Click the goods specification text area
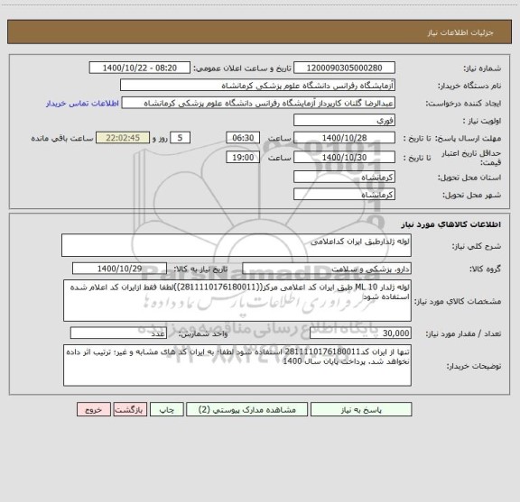Viewport: 520px width, 502px height. click(237, 301)
